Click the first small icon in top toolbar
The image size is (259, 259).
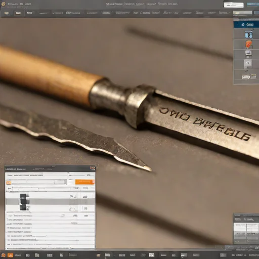[x=7, y=13]
